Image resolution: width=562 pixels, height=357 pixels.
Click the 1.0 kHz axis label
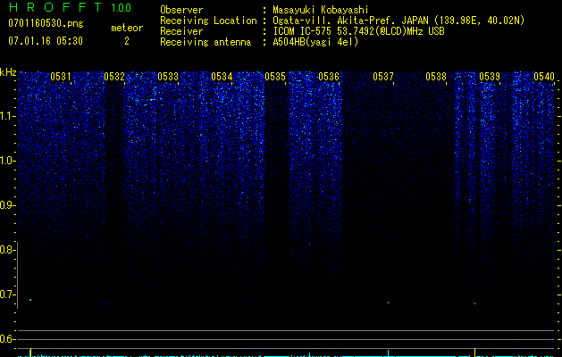(x=8, y=161)
